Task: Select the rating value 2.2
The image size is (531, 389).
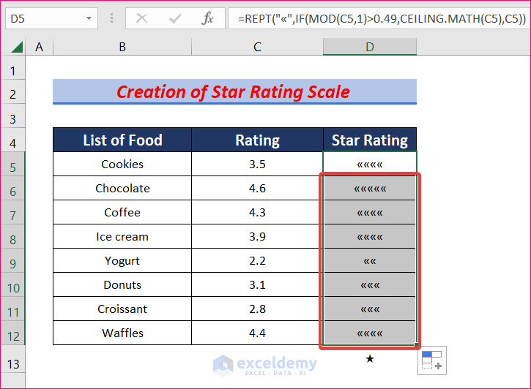Action: [257, 260]
